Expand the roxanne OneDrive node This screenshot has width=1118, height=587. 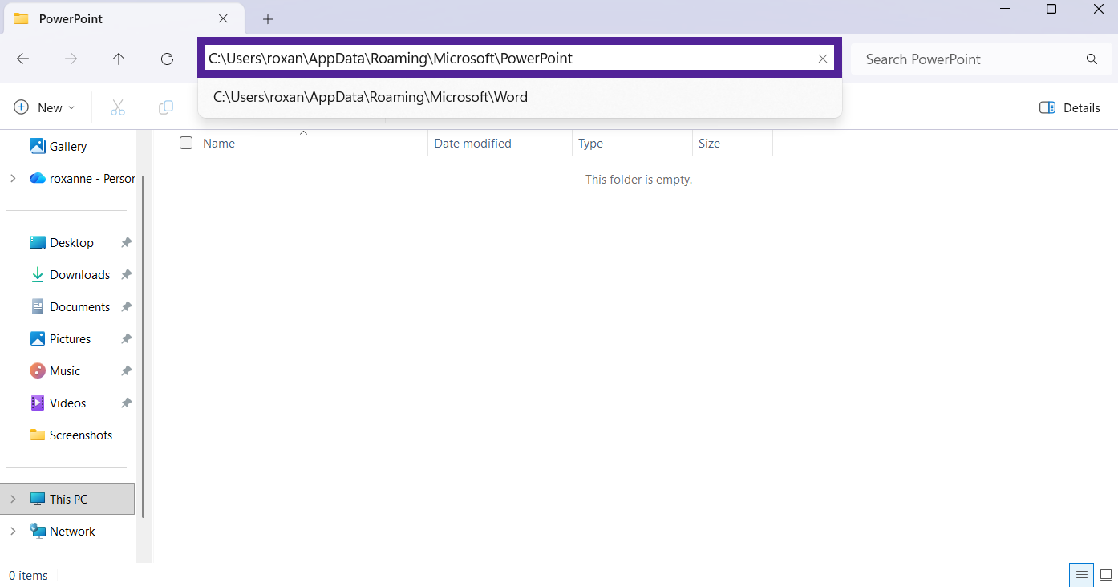(12, 178)
